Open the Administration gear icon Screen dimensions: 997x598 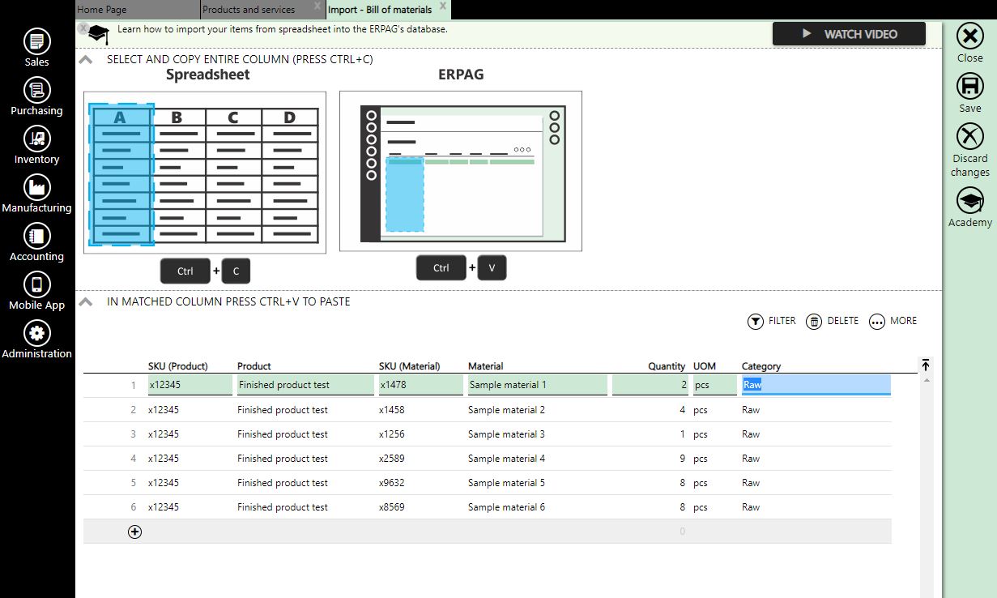[37, 333]
